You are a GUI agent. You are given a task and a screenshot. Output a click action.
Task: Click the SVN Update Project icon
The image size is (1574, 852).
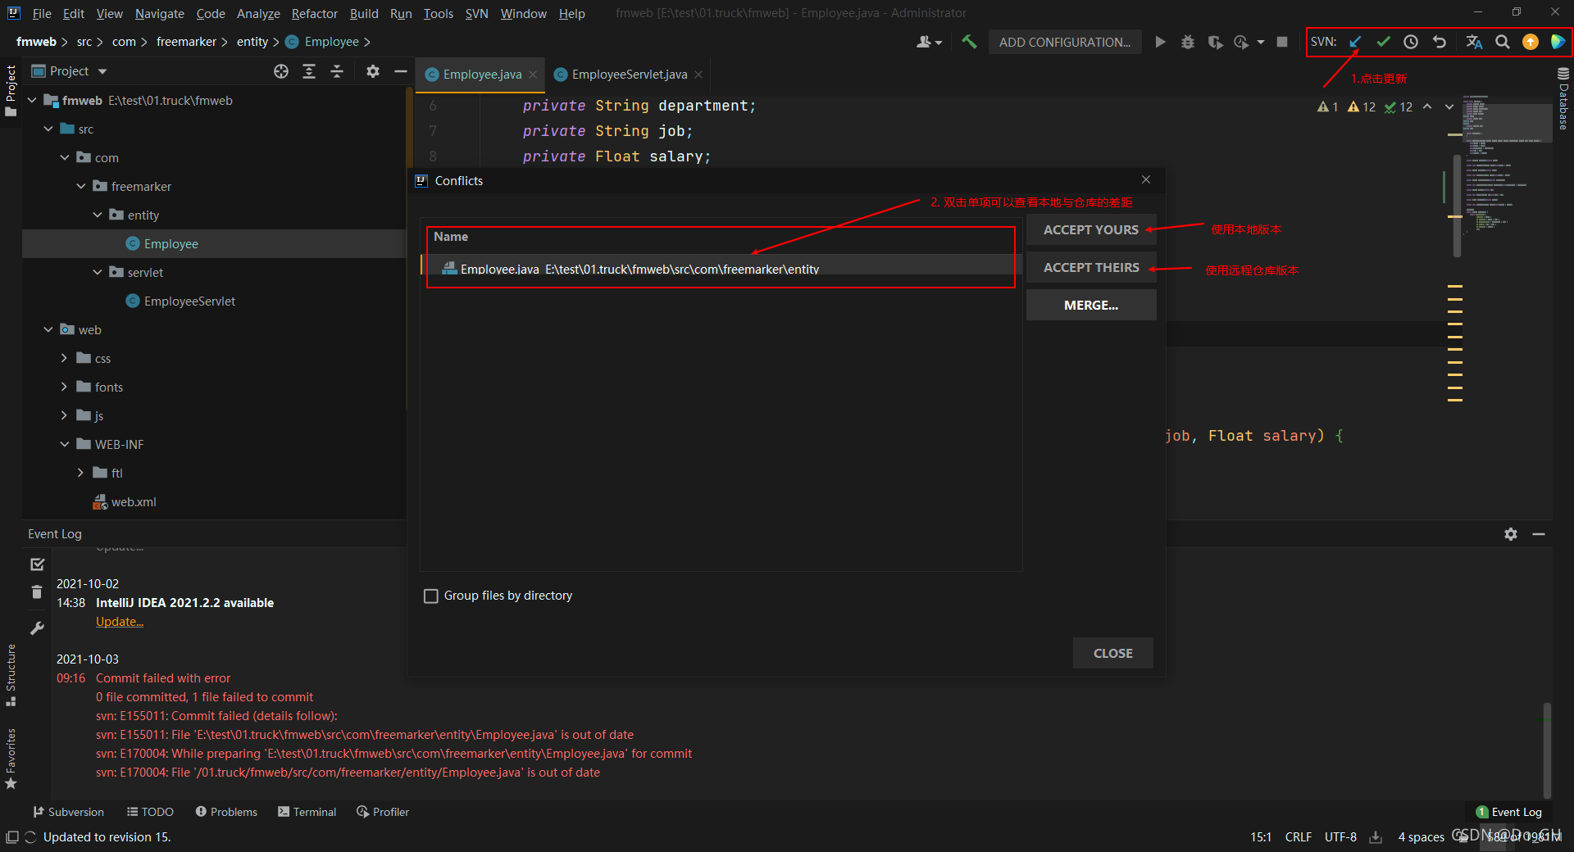tap(1355, 42)
